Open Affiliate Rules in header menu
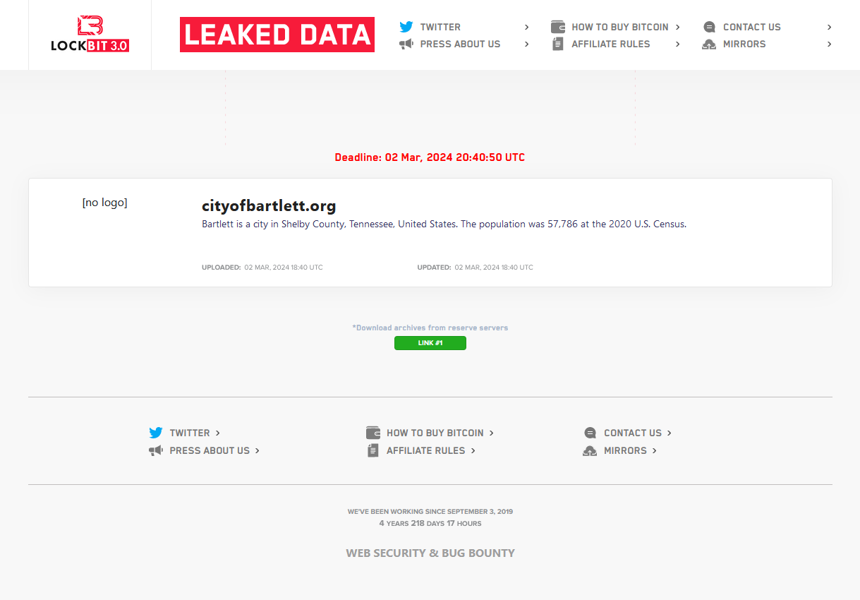 point(611,44)
